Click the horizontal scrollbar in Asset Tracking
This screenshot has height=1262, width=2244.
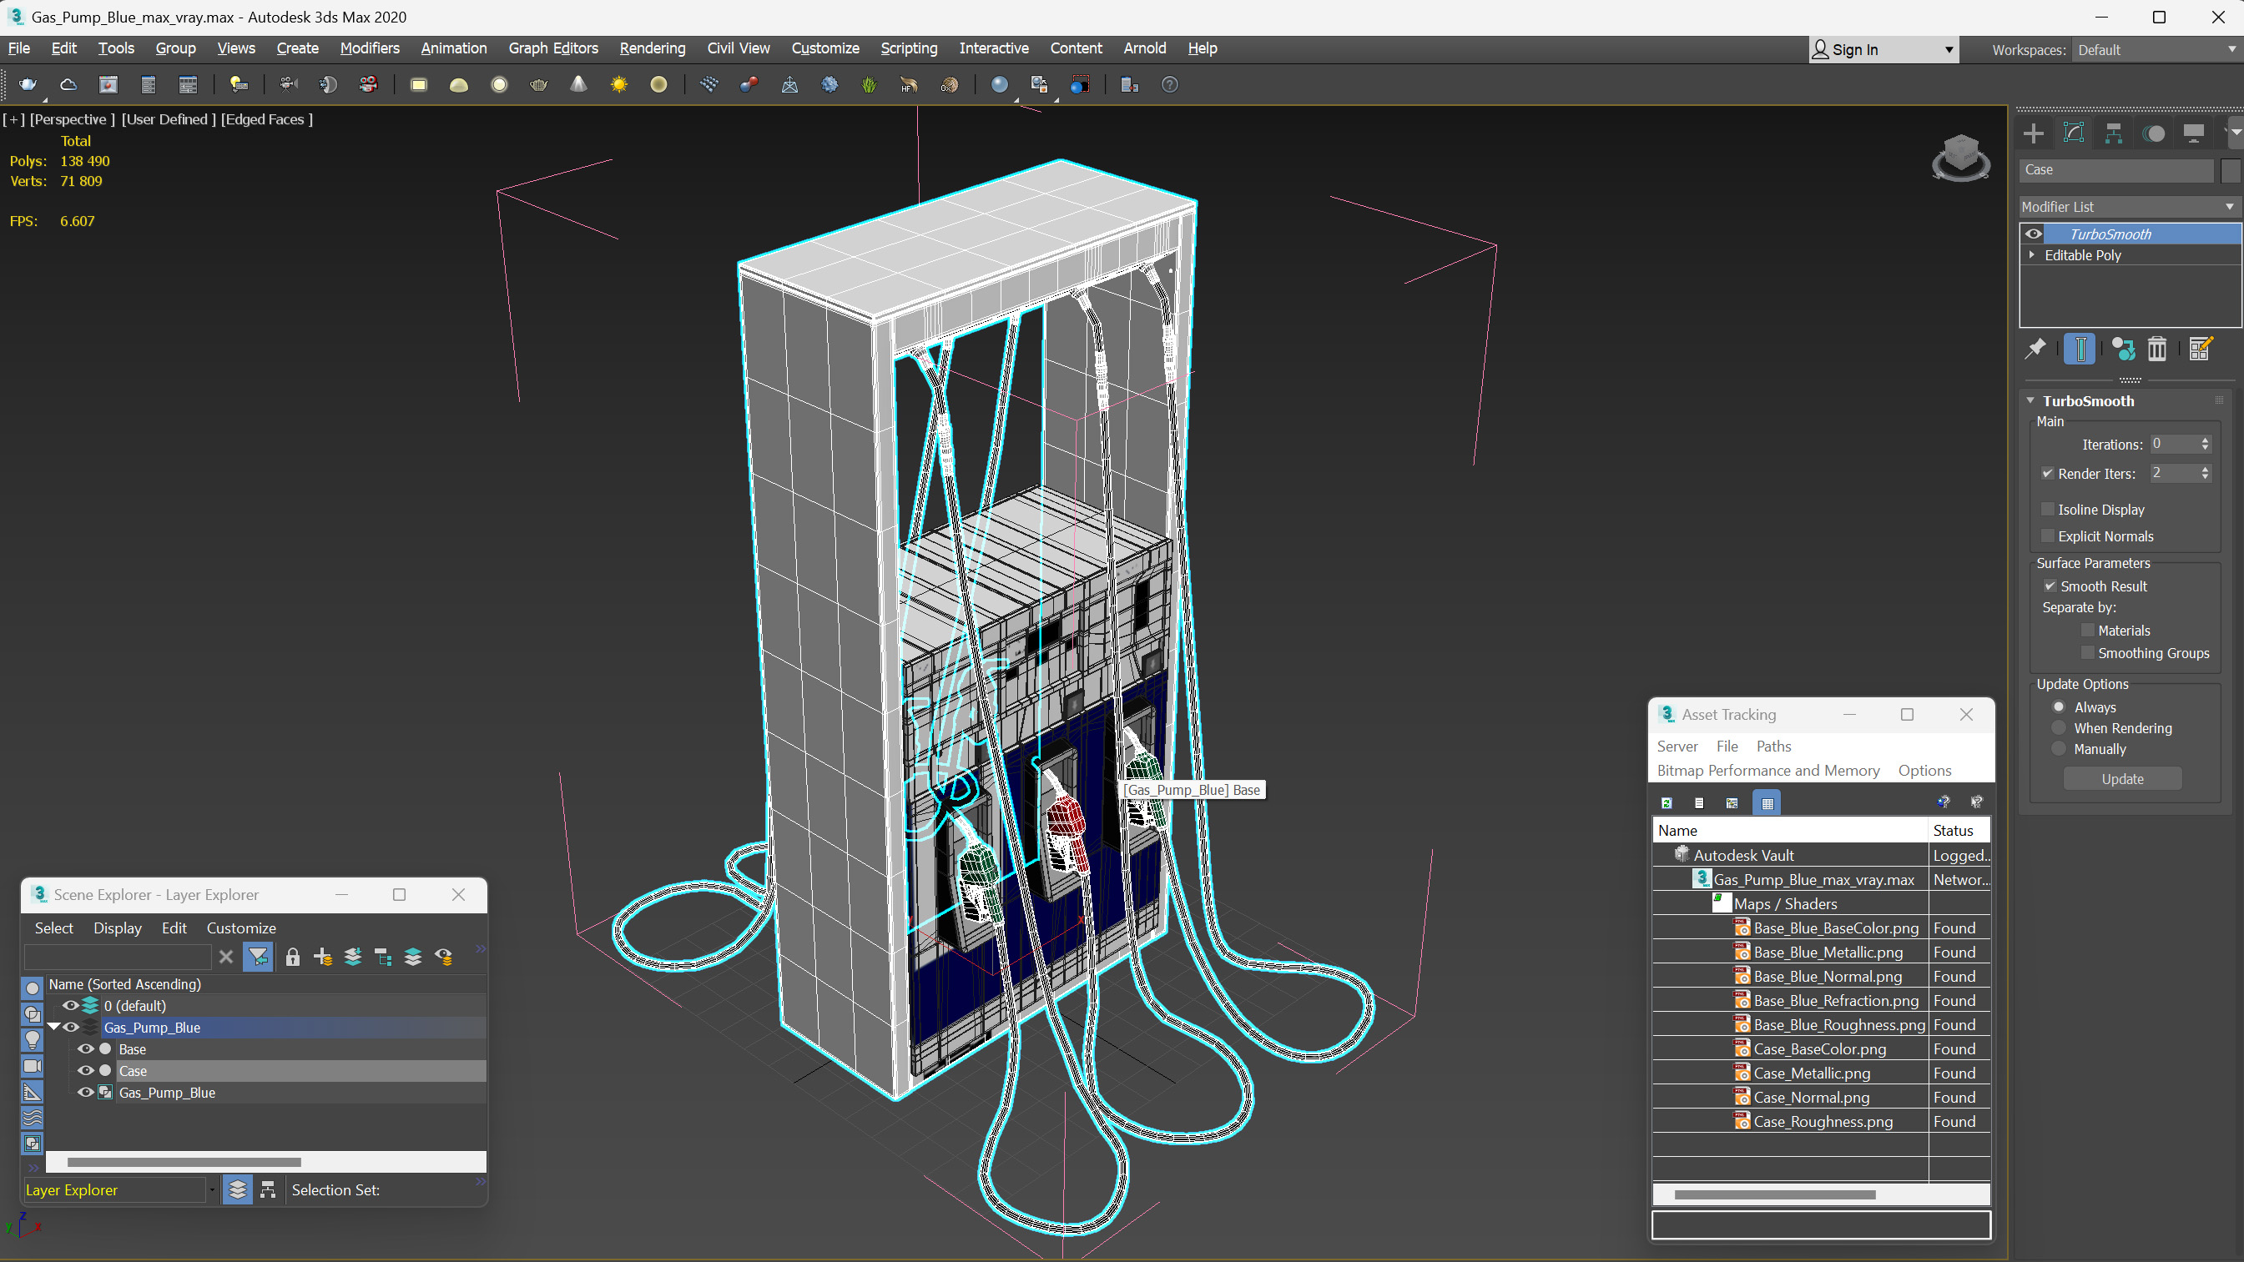1774,1195
